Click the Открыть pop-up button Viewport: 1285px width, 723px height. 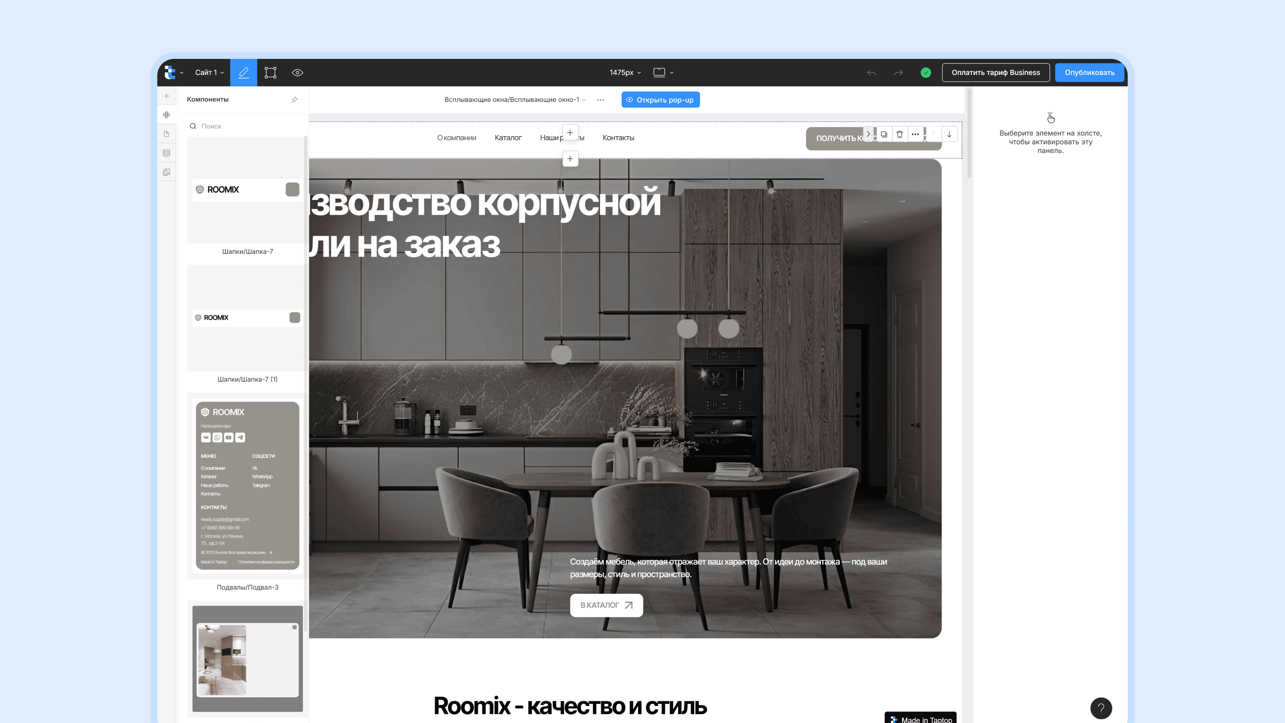click(660, 99)
